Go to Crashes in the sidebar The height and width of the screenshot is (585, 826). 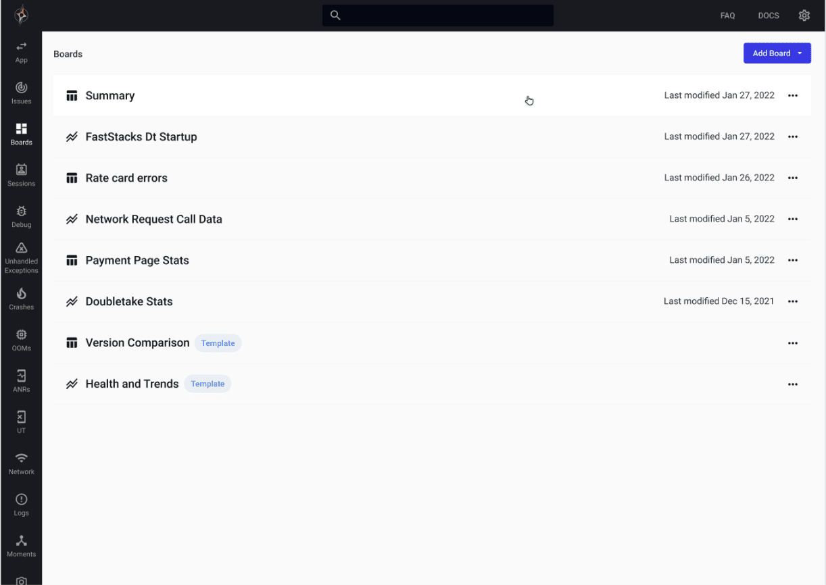tap(22, 299)
